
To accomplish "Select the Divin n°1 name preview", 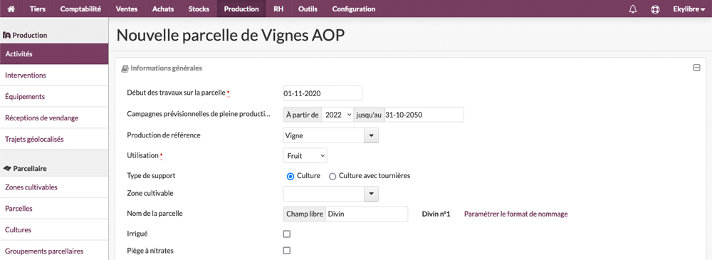I will [x=436, y=214].
